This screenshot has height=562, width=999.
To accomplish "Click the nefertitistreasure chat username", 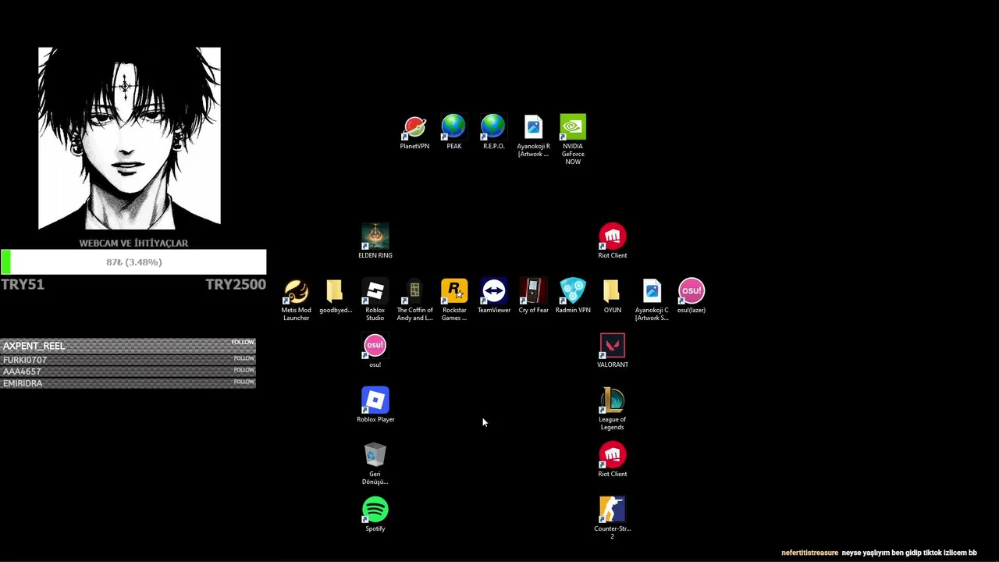I will point(809,553).
